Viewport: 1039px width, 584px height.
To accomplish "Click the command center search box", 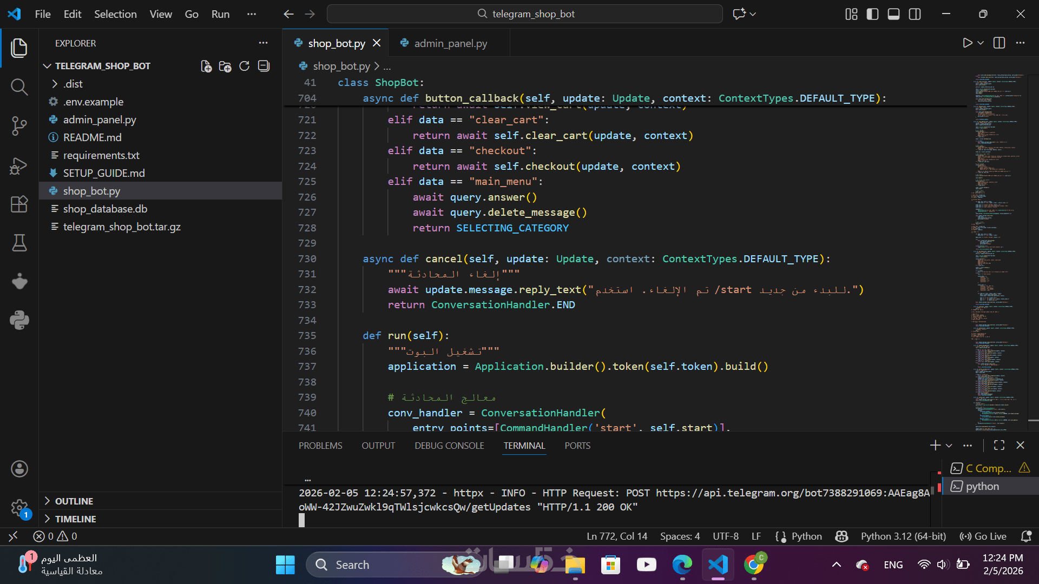I will click(524, 14).
